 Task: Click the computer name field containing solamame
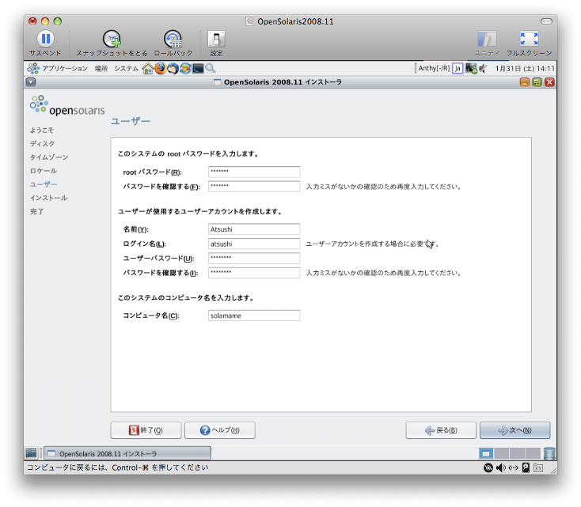(x=254, y=316)
